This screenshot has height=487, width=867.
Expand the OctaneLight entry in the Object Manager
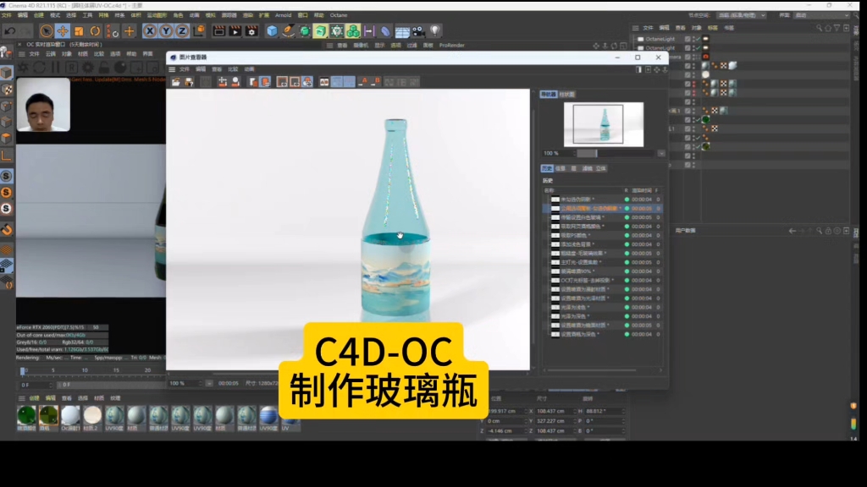click(x=635, y=38)
